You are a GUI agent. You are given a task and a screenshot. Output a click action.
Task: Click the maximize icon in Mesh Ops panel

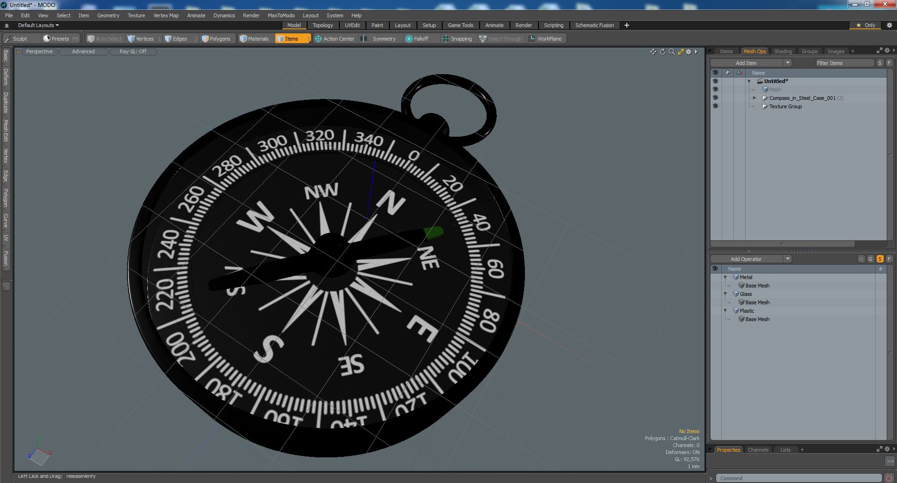[879, 50]
